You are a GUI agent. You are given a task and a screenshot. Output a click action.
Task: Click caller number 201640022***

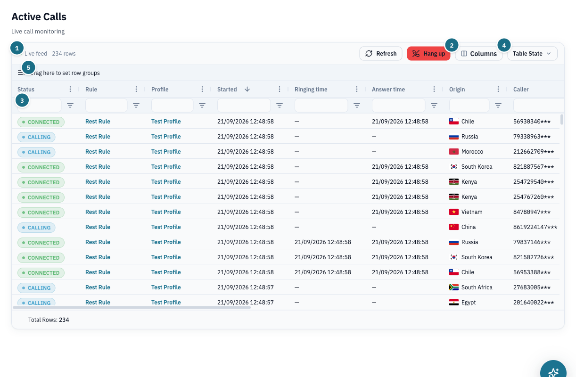(534, 303)
